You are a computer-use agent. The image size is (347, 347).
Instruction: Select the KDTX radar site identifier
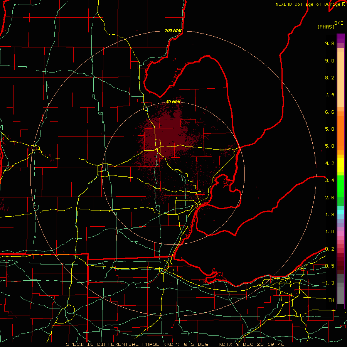click(226, 344)
